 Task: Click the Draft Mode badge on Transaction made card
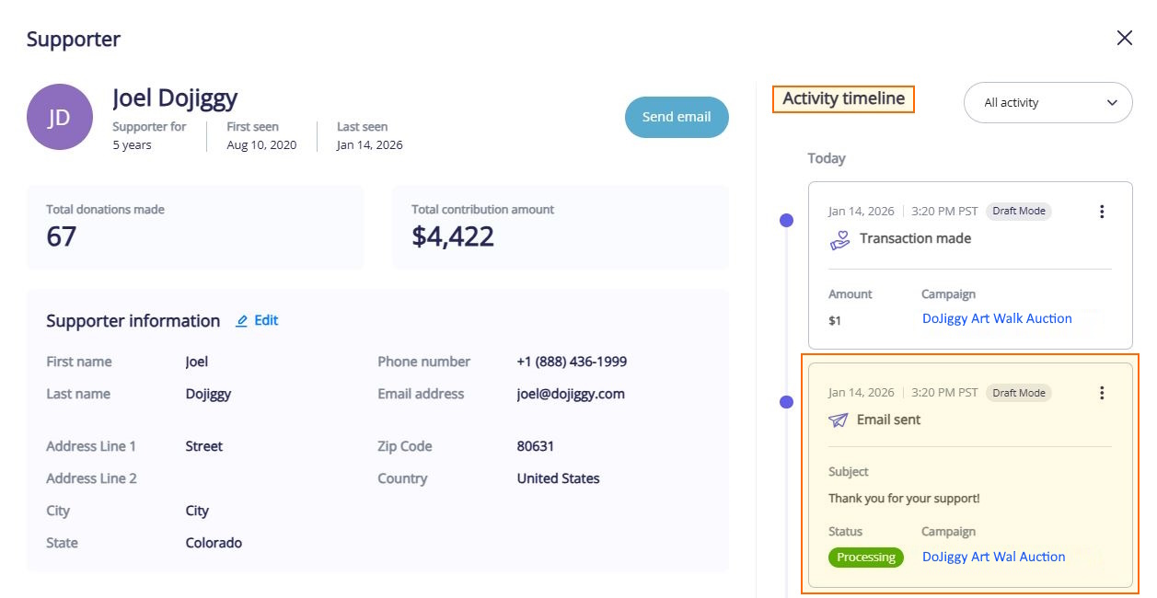coord(1019,211)
